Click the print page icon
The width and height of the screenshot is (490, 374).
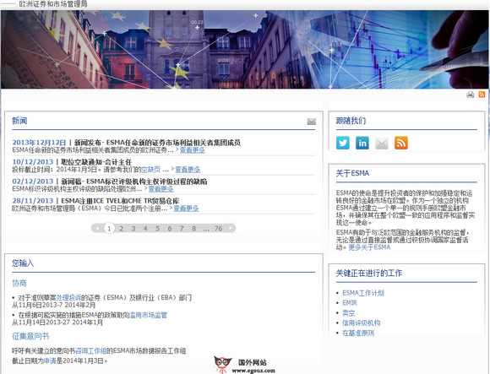click(470, 95)
